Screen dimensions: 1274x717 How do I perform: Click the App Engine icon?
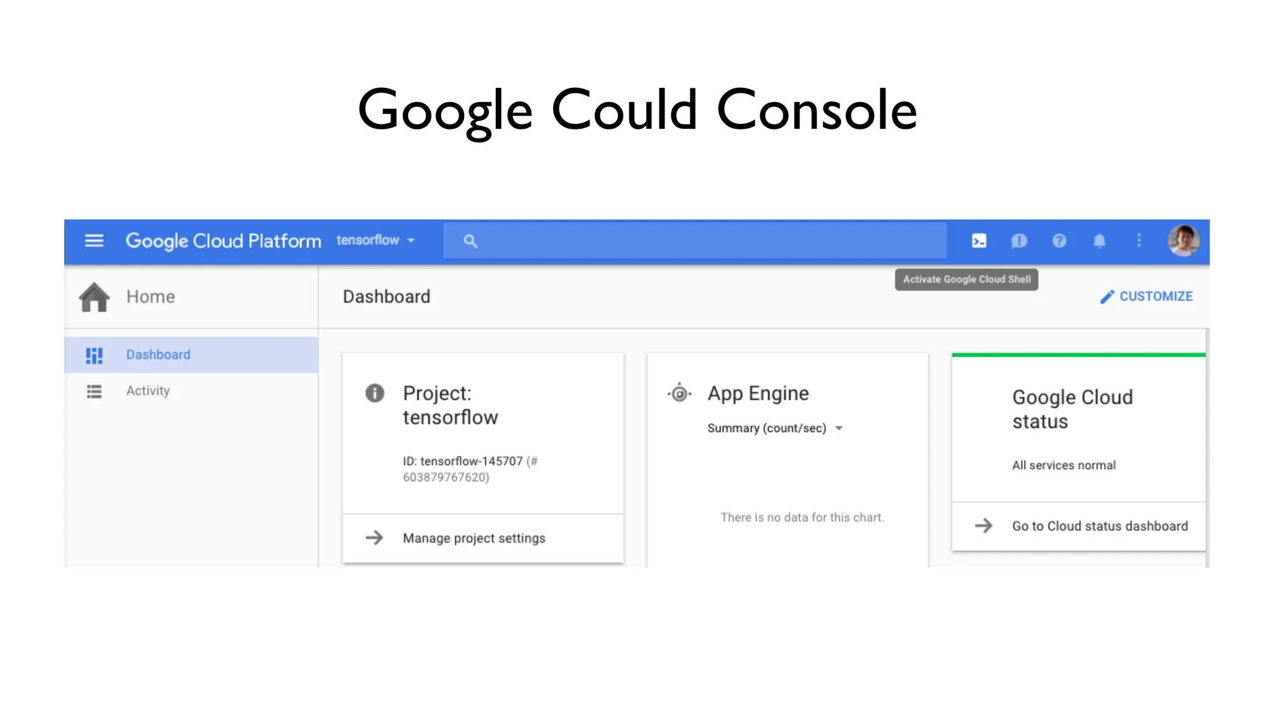tap(679, 393)
